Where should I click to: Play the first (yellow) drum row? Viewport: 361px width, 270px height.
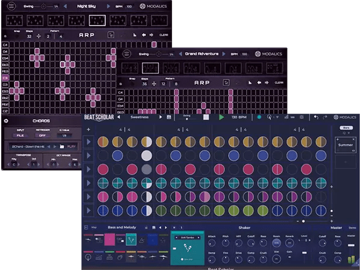tap(88, 142)
